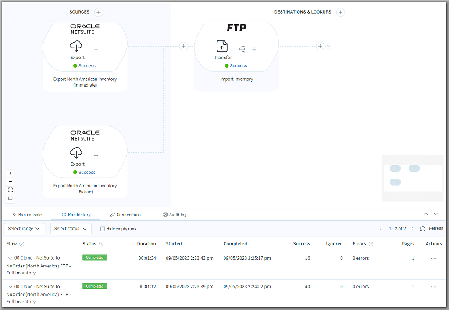
Task: Open the Select status dropdown
Action: pos(71,228)
